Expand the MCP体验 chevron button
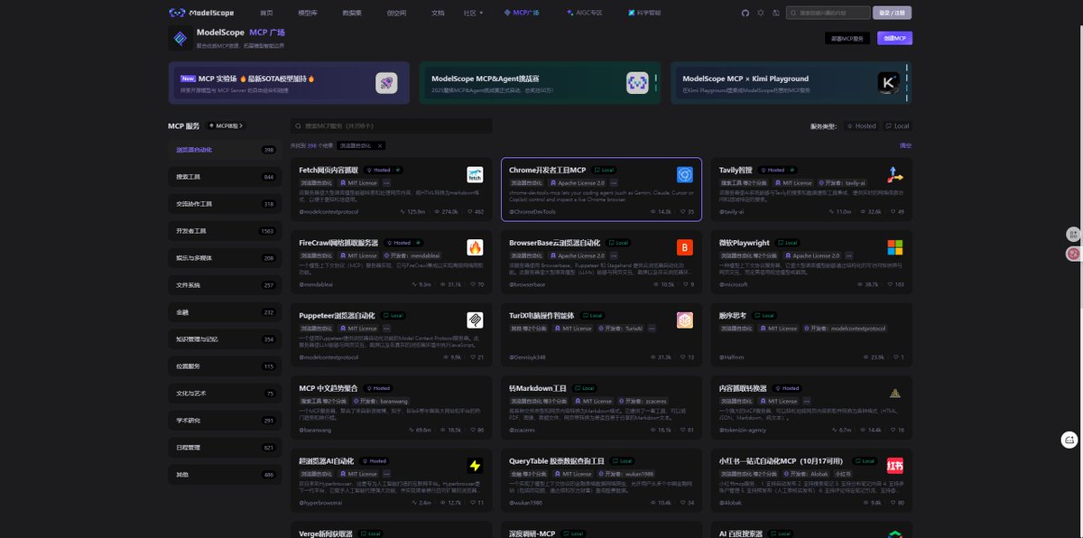 [225, 125]
